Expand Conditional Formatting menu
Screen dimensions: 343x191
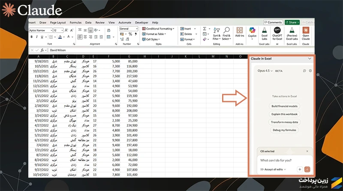[x=158, y=29]
